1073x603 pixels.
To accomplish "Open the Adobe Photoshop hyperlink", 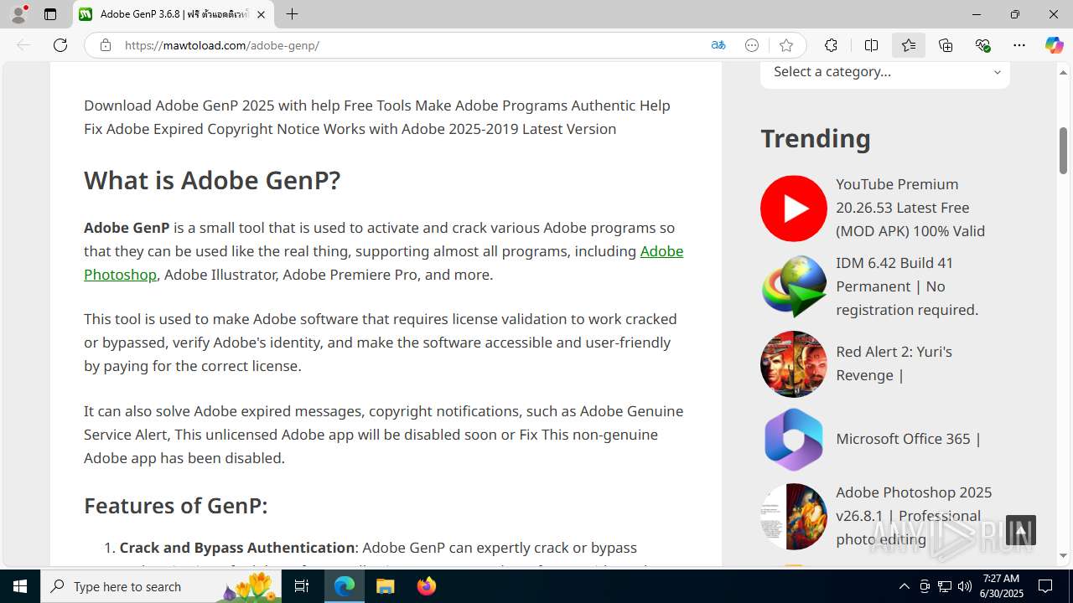I will coord(383,262).
